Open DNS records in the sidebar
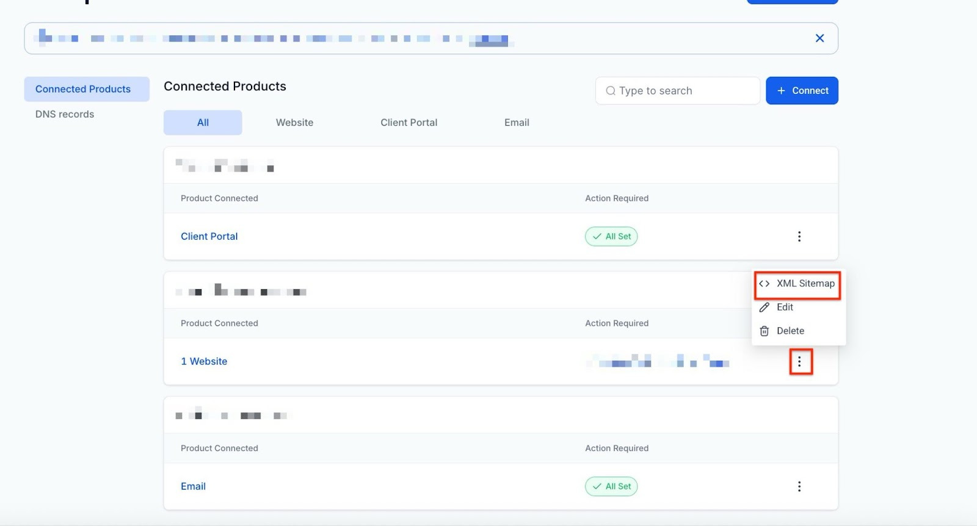This screenshot has height=526, width=977. click(x=65, y=114)
